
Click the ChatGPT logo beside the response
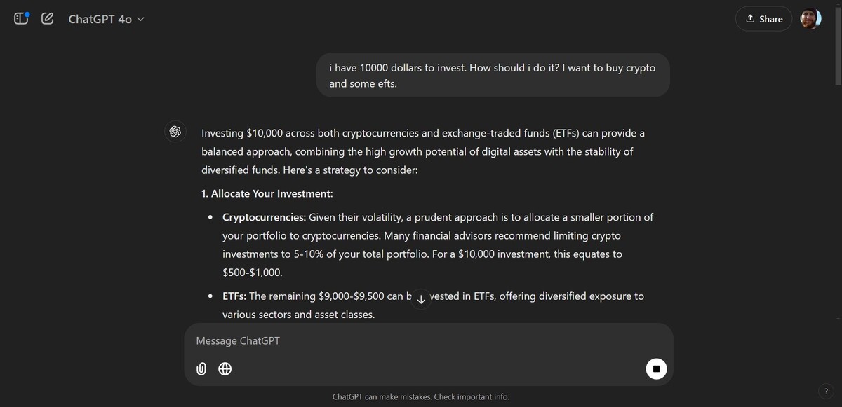175,132
